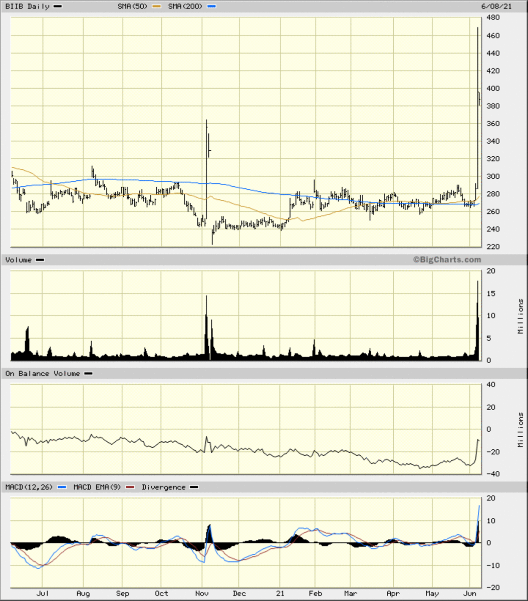
Task: Click the Divergence legend text
Action: [x=163, y=487]
